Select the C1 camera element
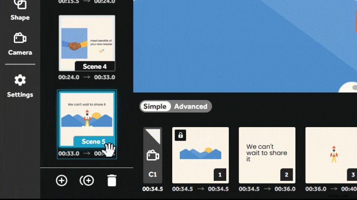 pos(153,155)
